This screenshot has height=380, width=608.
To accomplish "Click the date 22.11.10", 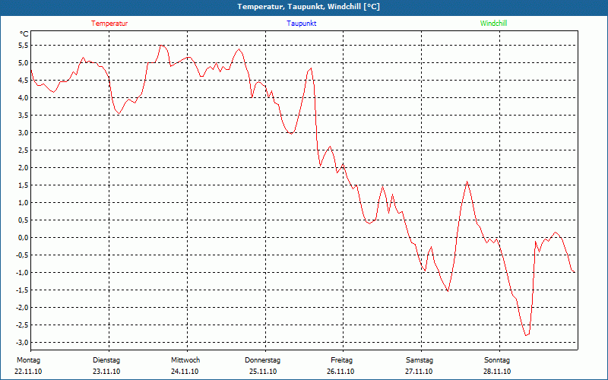I will click(28, 372).
